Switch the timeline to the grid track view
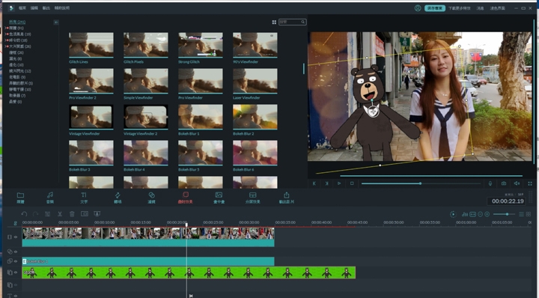This screenshot has width=539, height=298. click(529, 214)
